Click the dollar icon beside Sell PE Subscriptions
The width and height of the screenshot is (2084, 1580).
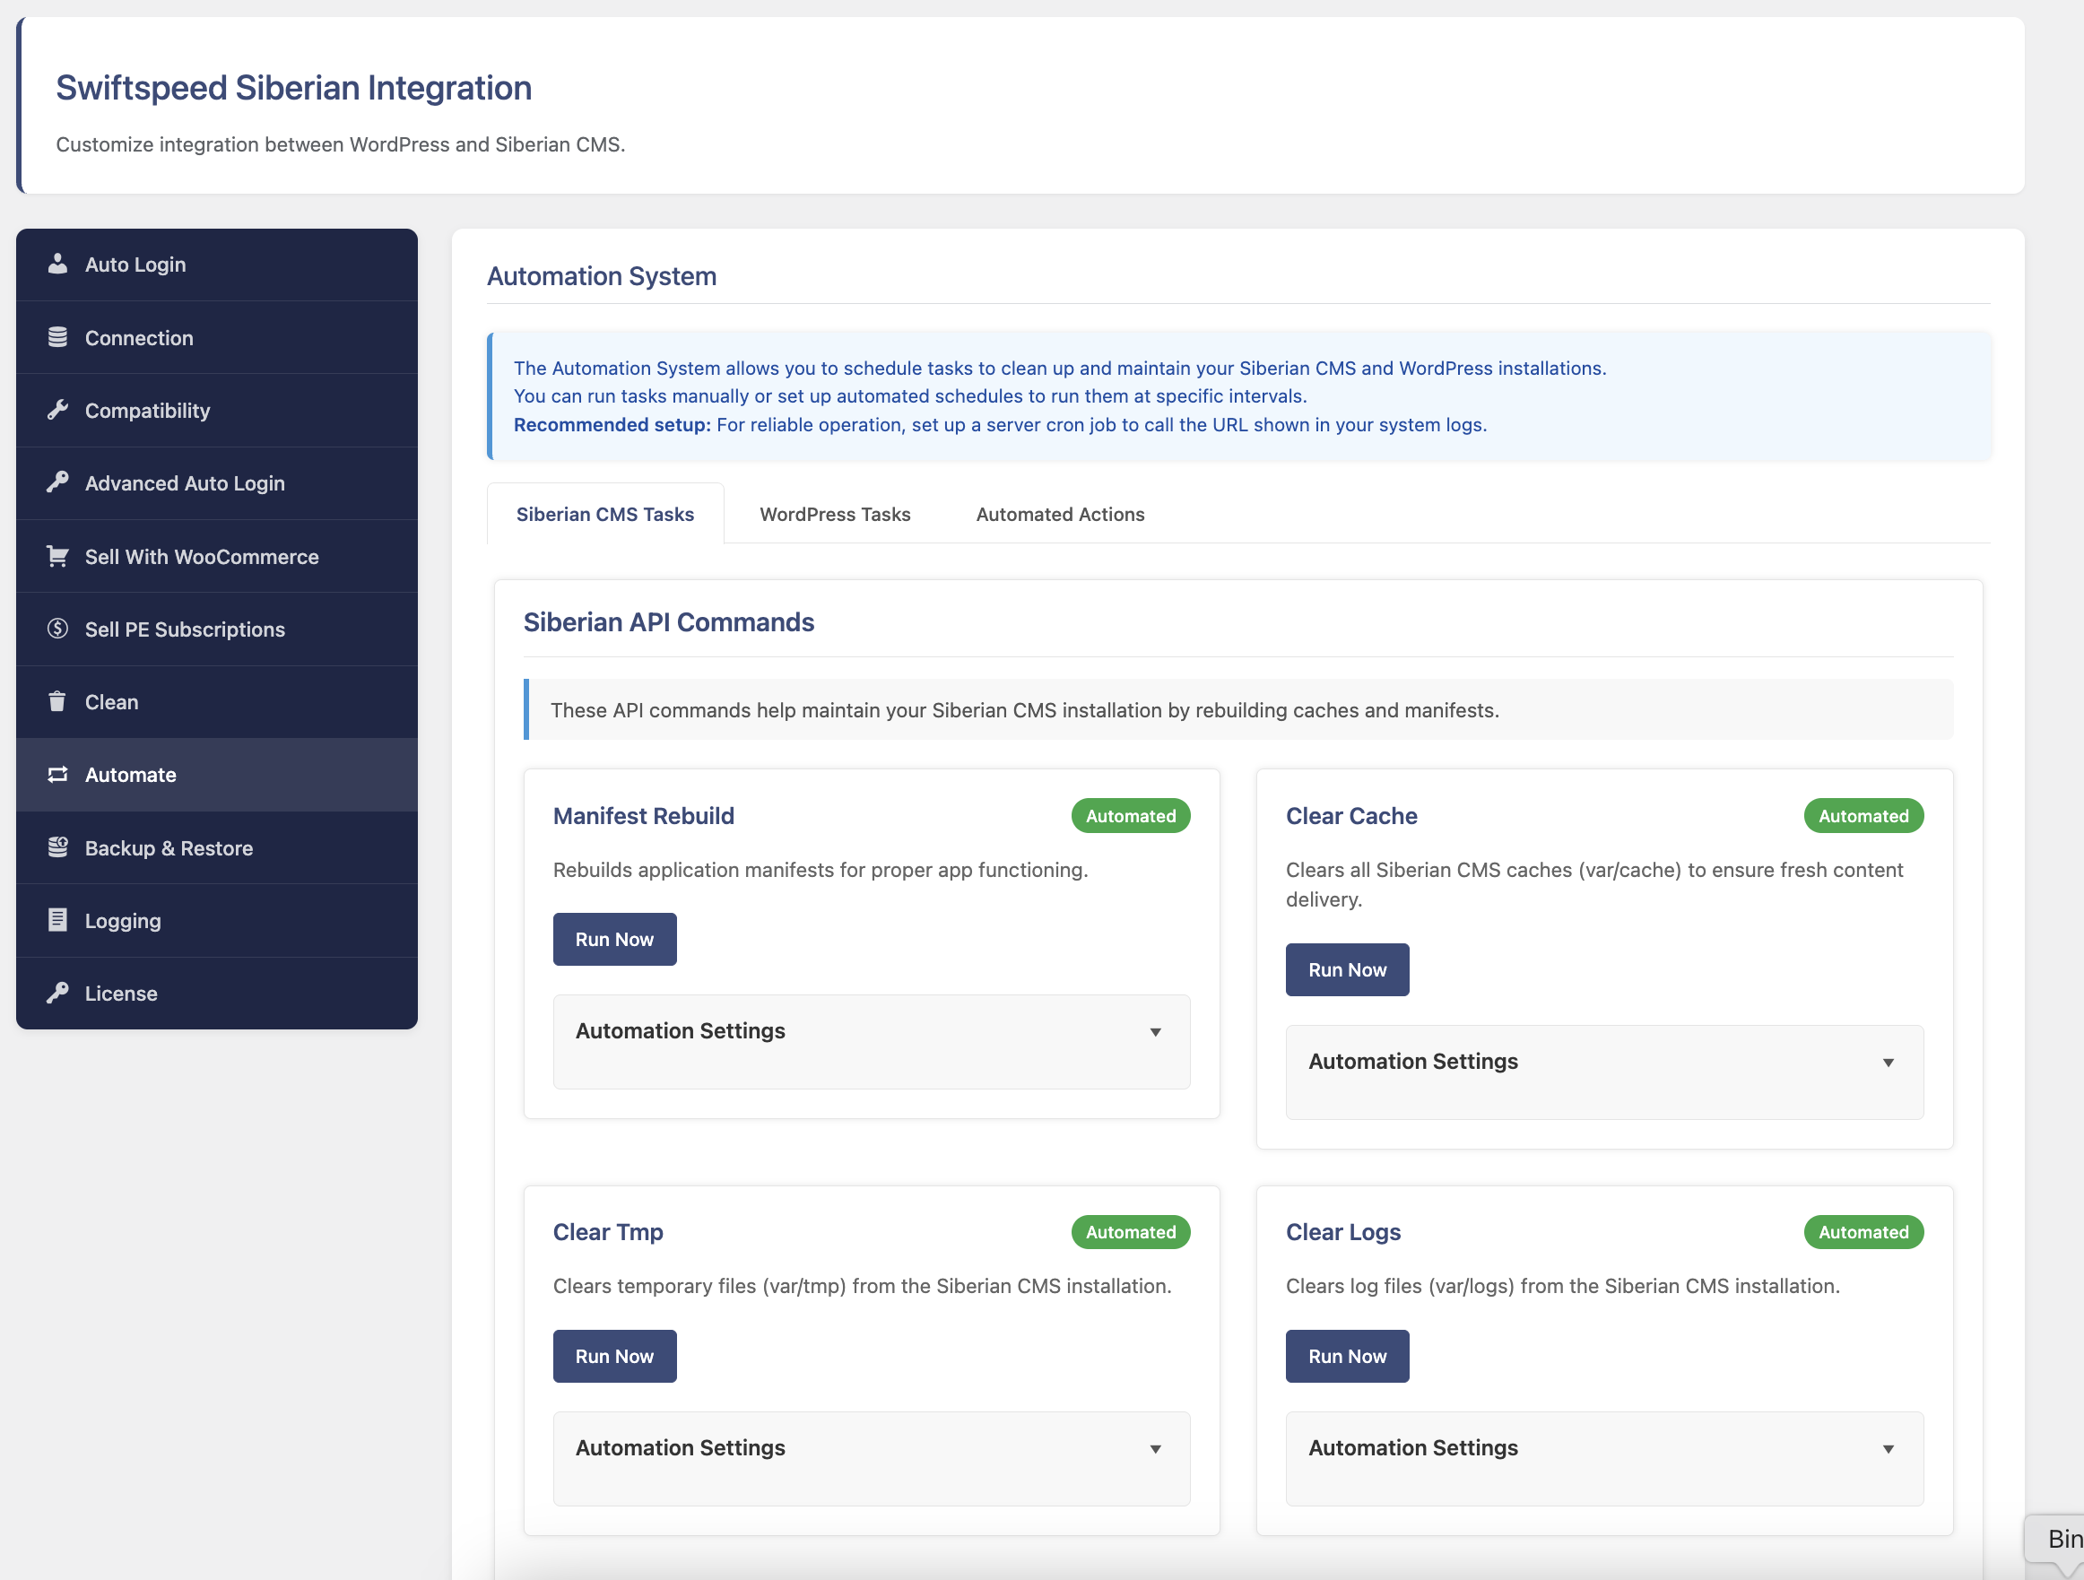point(57,629)
